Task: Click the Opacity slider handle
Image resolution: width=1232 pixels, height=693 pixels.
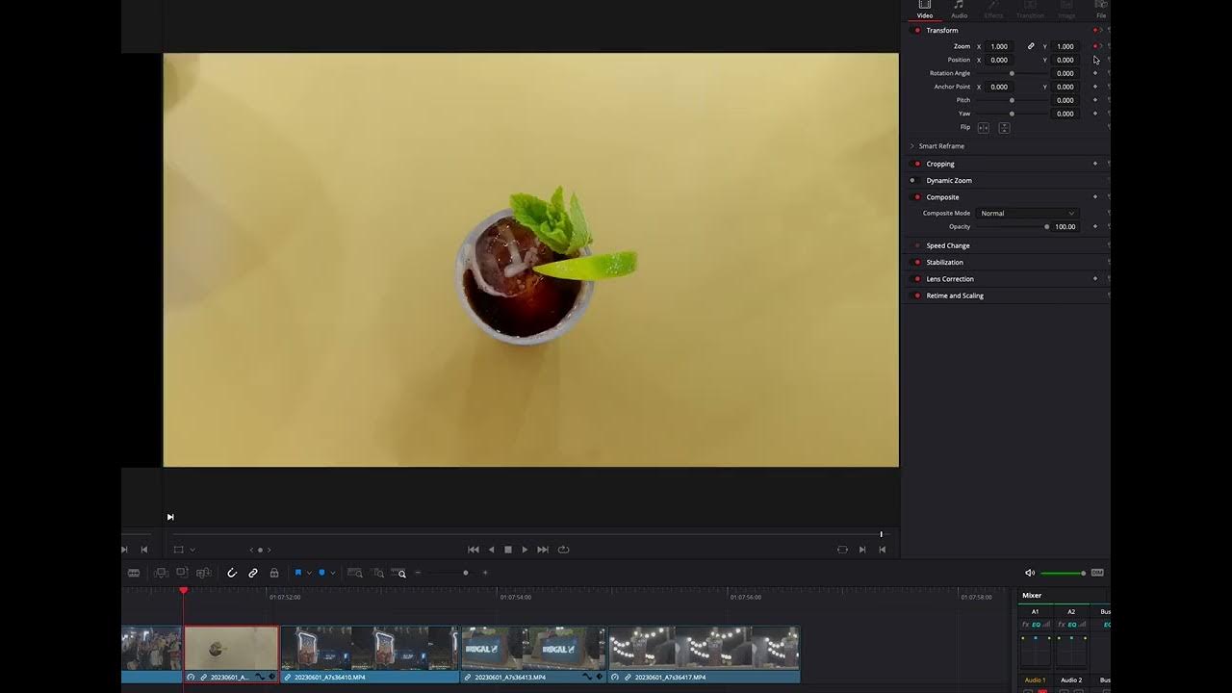Action: click(x=1046, y=227)
